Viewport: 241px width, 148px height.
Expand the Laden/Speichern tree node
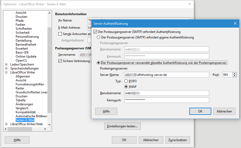[x=6, y=64]
